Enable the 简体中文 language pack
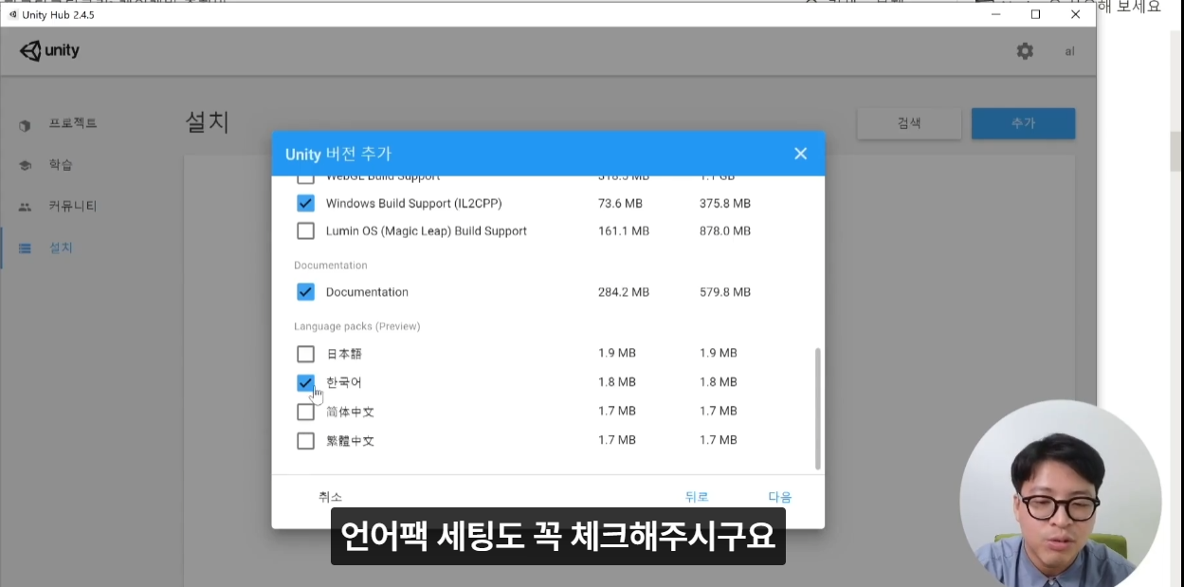The height and width of the screenshot is (587, 1184). [305, 412]
